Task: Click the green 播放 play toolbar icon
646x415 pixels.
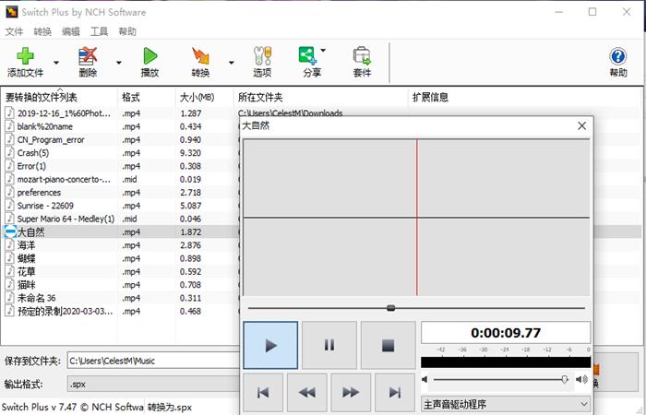Action: (x=150, y=56)
